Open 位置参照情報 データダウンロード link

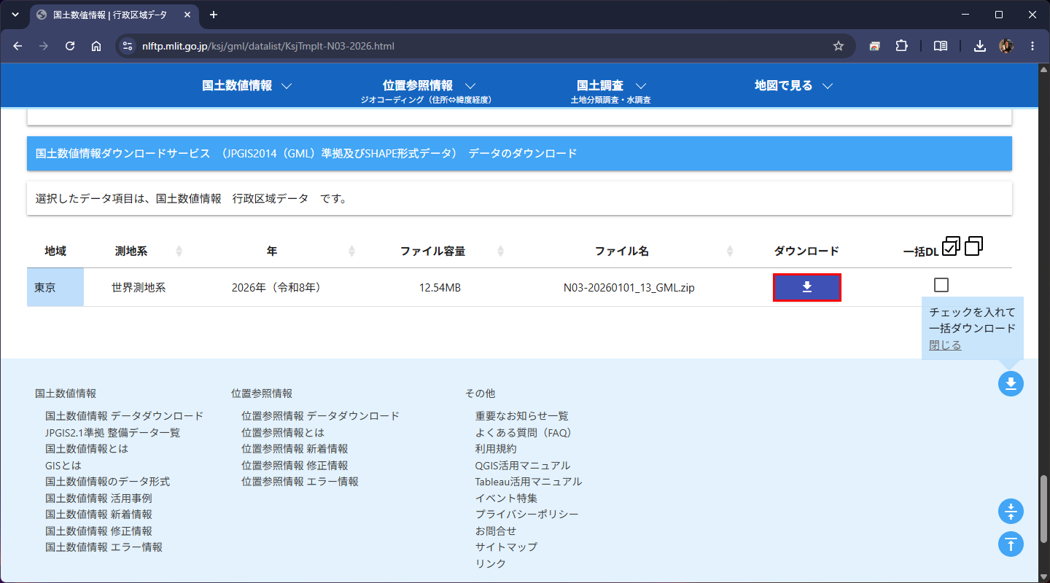(321, 416)
